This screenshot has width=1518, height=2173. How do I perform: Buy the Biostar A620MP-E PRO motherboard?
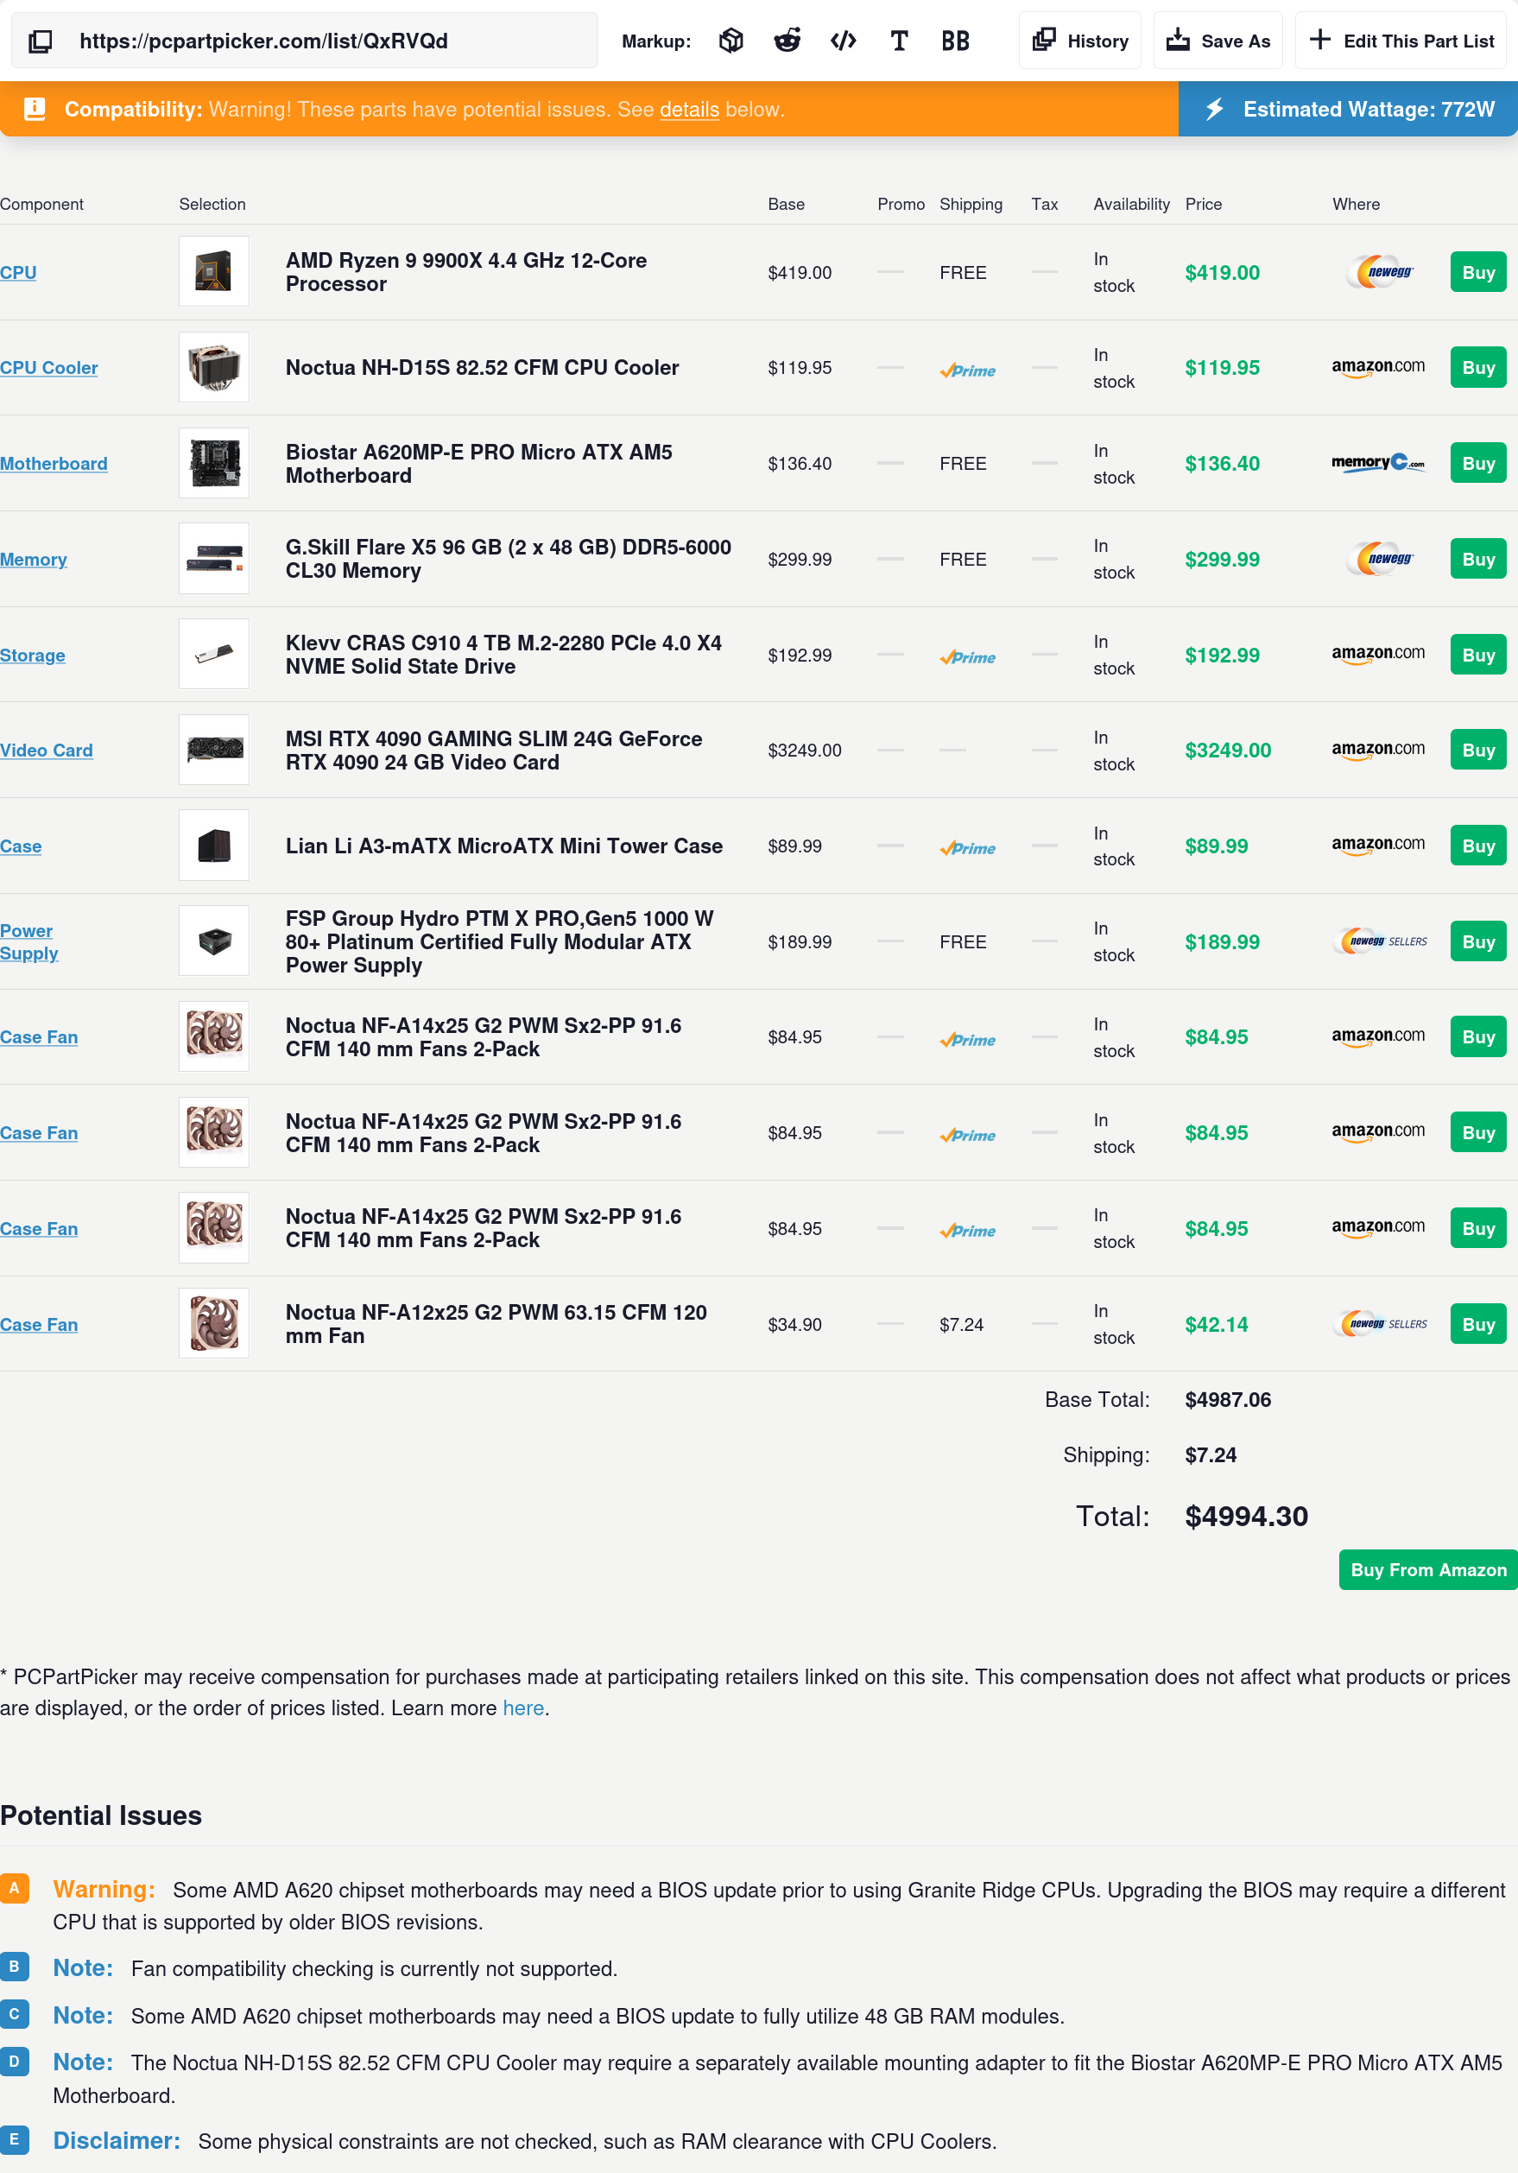click(x=1477, y=464)
